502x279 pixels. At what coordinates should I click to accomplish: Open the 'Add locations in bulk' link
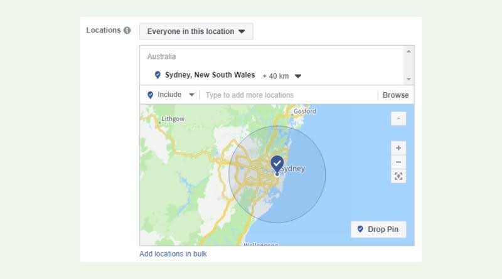tap(173, 254)
